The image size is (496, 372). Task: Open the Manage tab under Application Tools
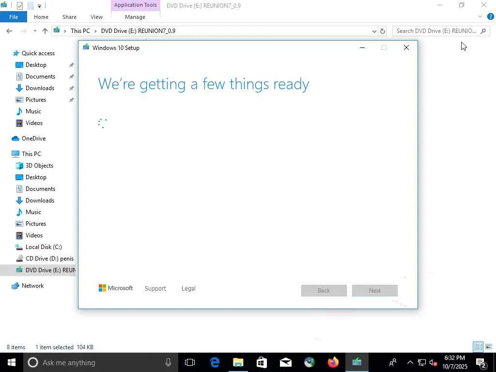coord(135,17)
